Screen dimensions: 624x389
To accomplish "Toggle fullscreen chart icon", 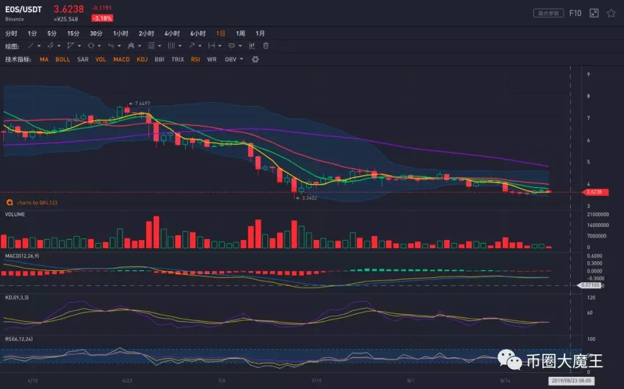I will click(x=594, y=13).
